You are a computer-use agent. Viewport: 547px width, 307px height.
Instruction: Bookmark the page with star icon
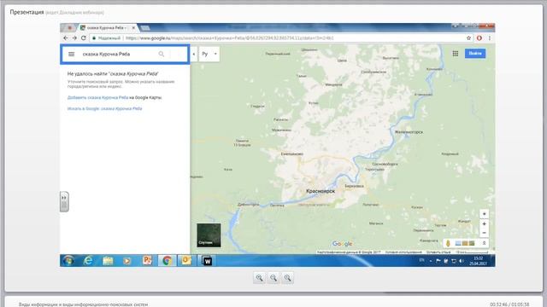(x=468, y=38)
